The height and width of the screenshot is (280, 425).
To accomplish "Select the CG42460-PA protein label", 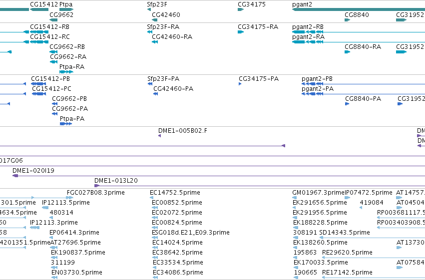I will tap(173, 89).
